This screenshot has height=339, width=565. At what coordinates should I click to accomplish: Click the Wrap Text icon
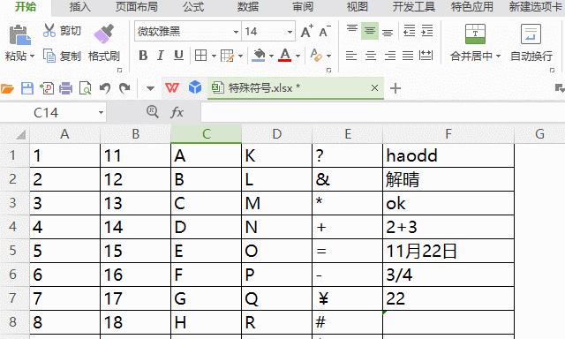(x=531, y=34)
